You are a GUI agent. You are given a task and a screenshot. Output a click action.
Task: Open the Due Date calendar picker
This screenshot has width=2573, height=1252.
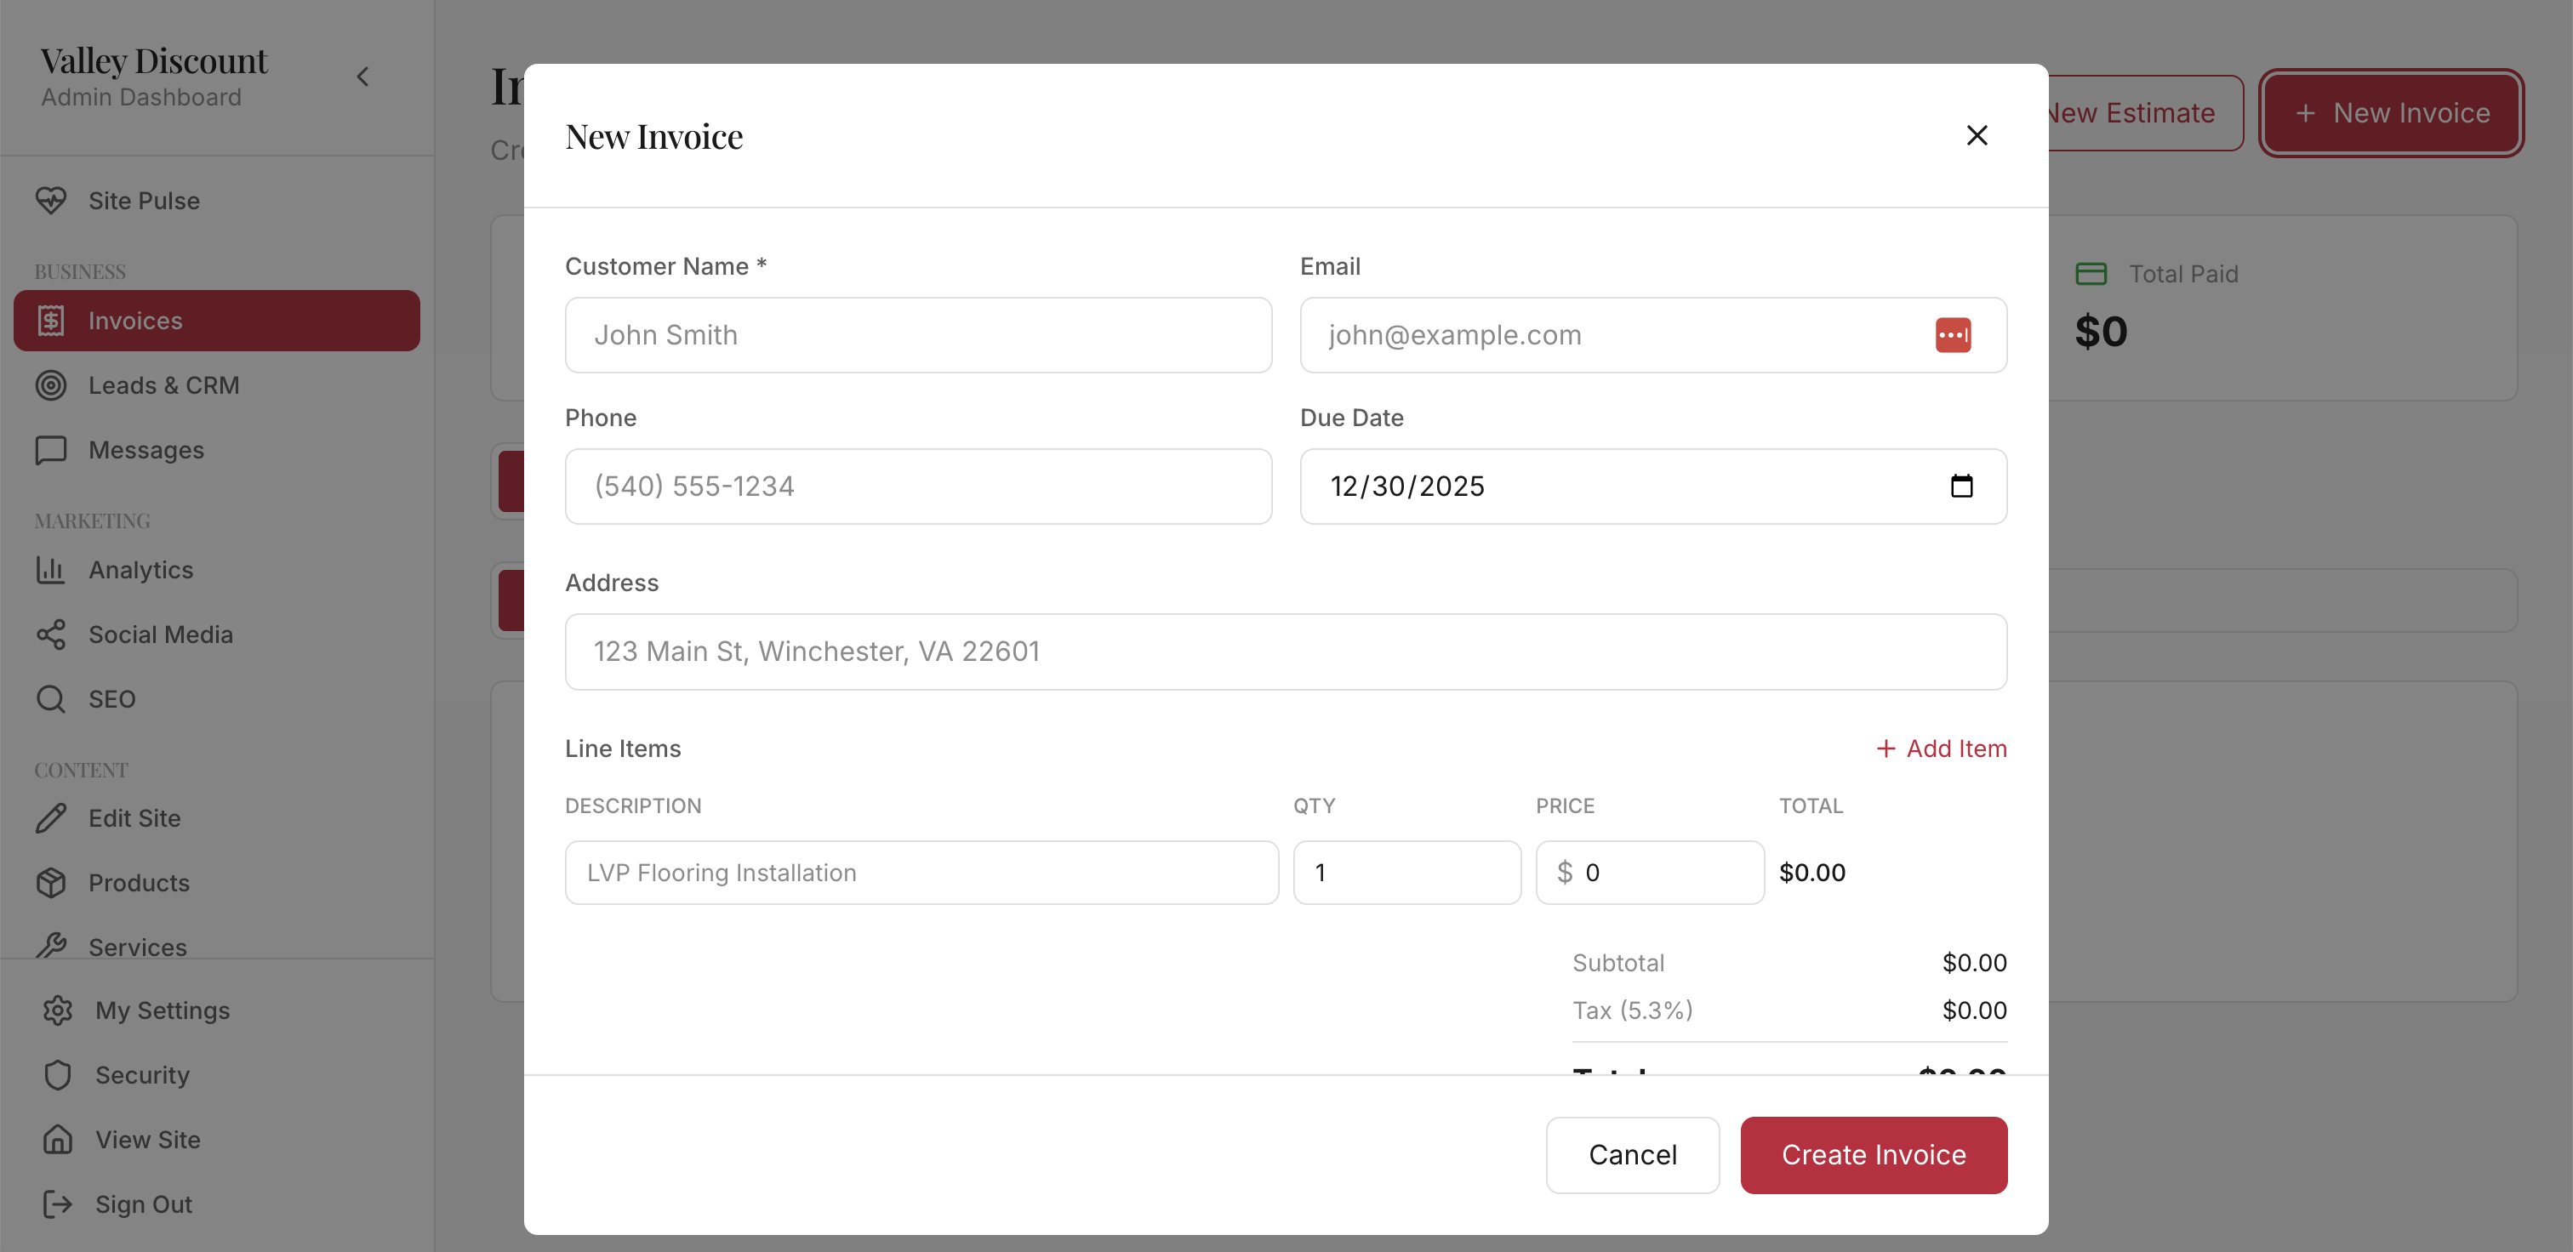1963,487
